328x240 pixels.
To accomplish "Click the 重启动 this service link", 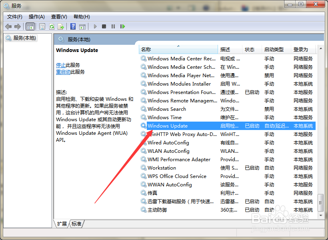I will pyautogui.click(x=63, y=72).
